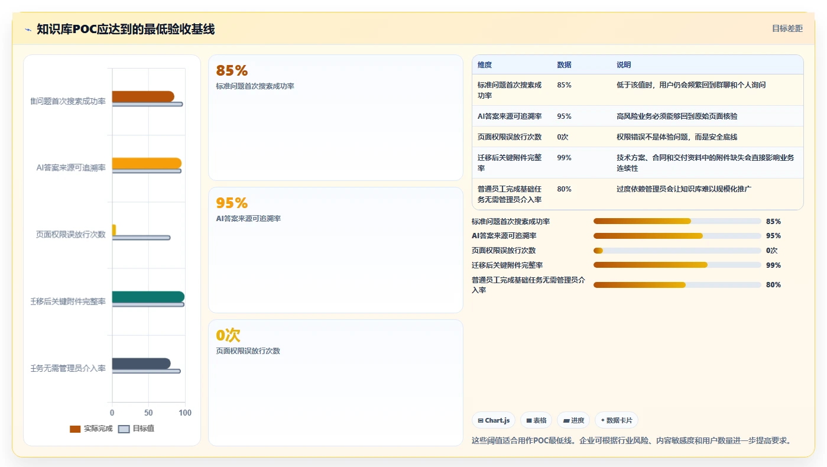Click the 99% value in the table
Screen dimensions: 827x467
point(564,158)
